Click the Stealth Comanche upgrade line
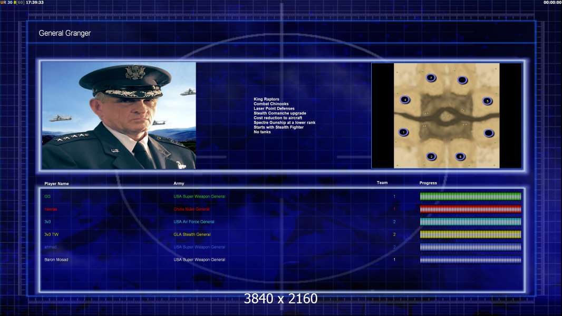The height and width of the screenshot is (316, 562). (280, 113)
